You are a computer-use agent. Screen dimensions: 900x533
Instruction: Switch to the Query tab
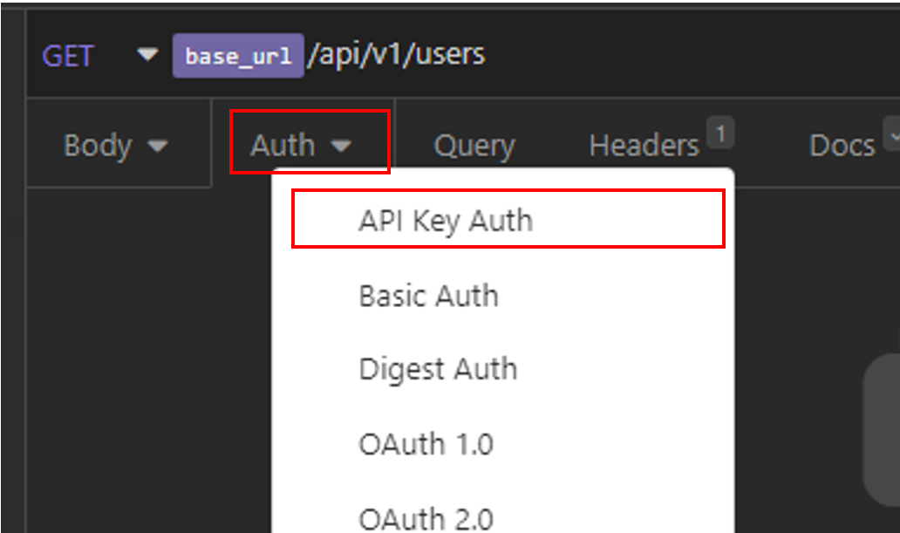tap(474, 146)
